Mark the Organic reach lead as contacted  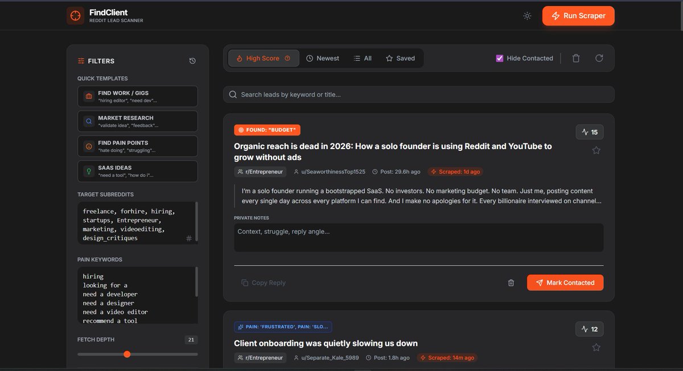565,283
